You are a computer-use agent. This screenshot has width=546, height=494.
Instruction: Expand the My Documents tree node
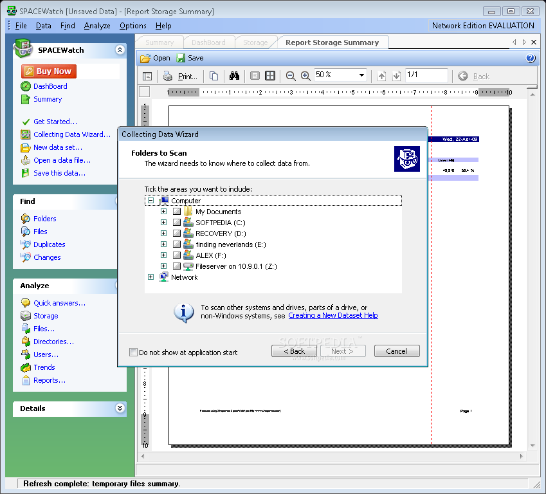tap(163, 211)
